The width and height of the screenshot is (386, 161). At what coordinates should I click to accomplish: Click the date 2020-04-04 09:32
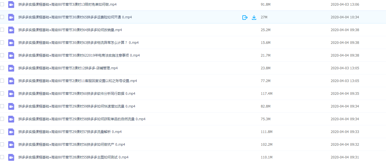[x=345, y=145]
